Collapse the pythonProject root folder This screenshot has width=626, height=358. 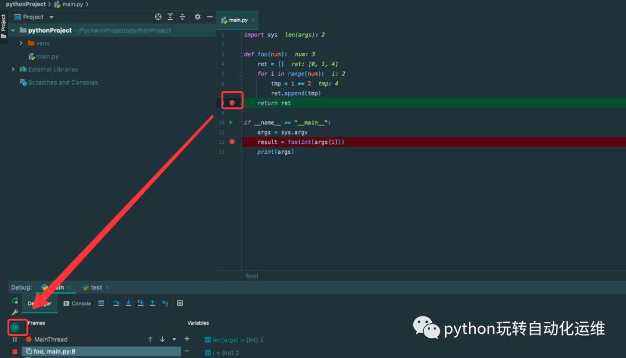pos(13,30)
